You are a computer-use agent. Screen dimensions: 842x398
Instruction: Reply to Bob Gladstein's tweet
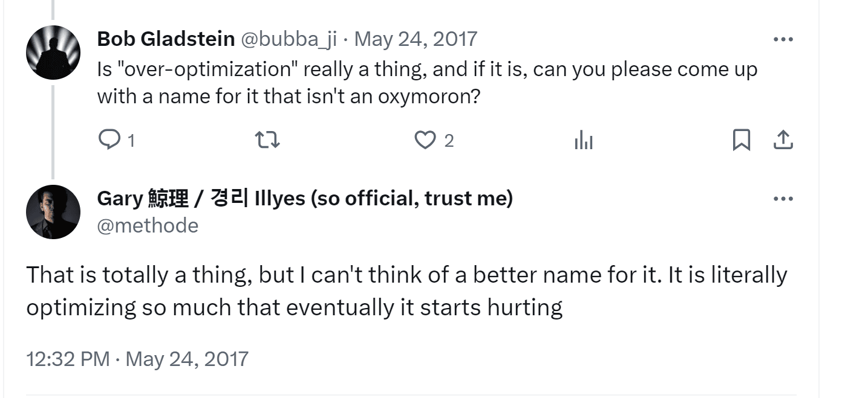click(109, 140)
